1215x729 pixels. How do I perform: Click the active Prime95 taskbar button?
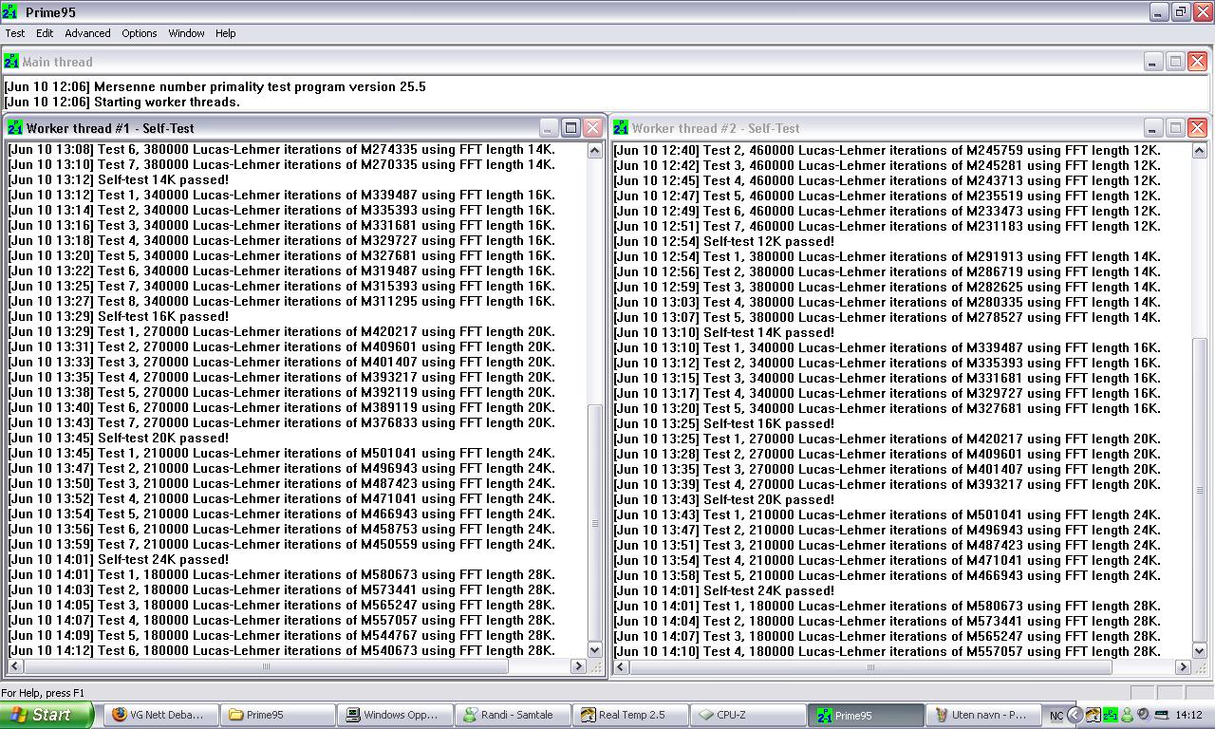coord(866,715)
